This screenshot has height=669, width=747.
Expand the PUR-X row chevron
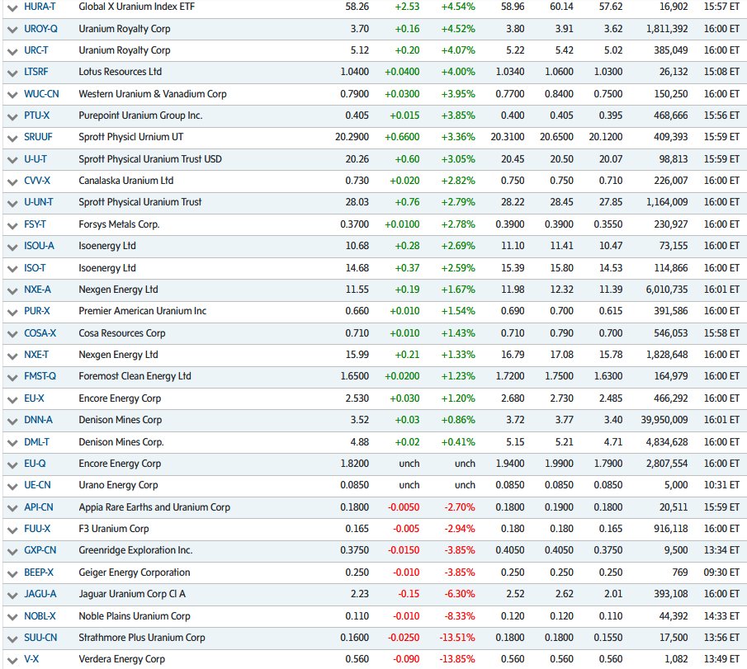(12, 312)
